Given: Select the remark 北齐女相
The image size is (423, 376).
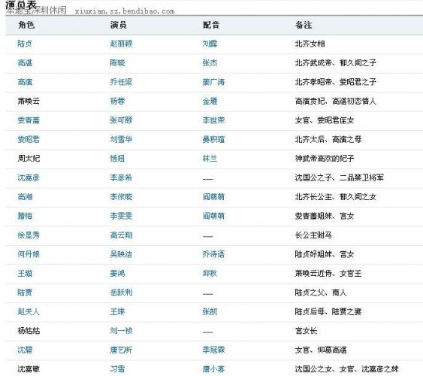Looking at the screenshot, I should point(310,44).
